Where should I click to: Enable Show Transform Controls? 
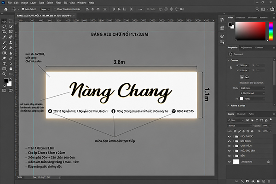55,9
